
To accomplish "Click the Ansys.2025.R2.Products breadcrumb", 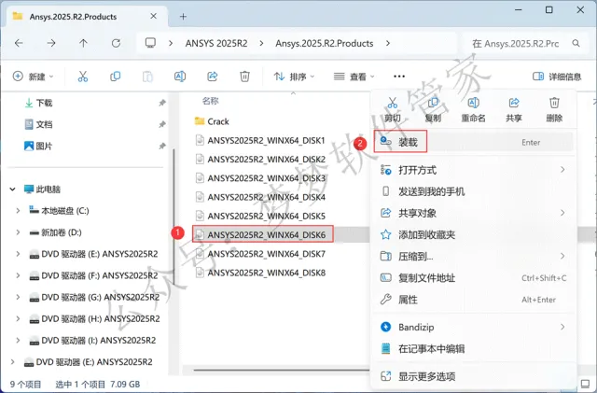I will [325, 43].
